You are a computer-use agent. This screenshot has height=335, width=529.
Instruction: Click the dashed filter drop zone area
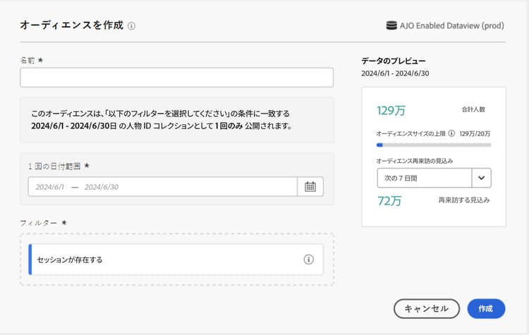(177, 260)
